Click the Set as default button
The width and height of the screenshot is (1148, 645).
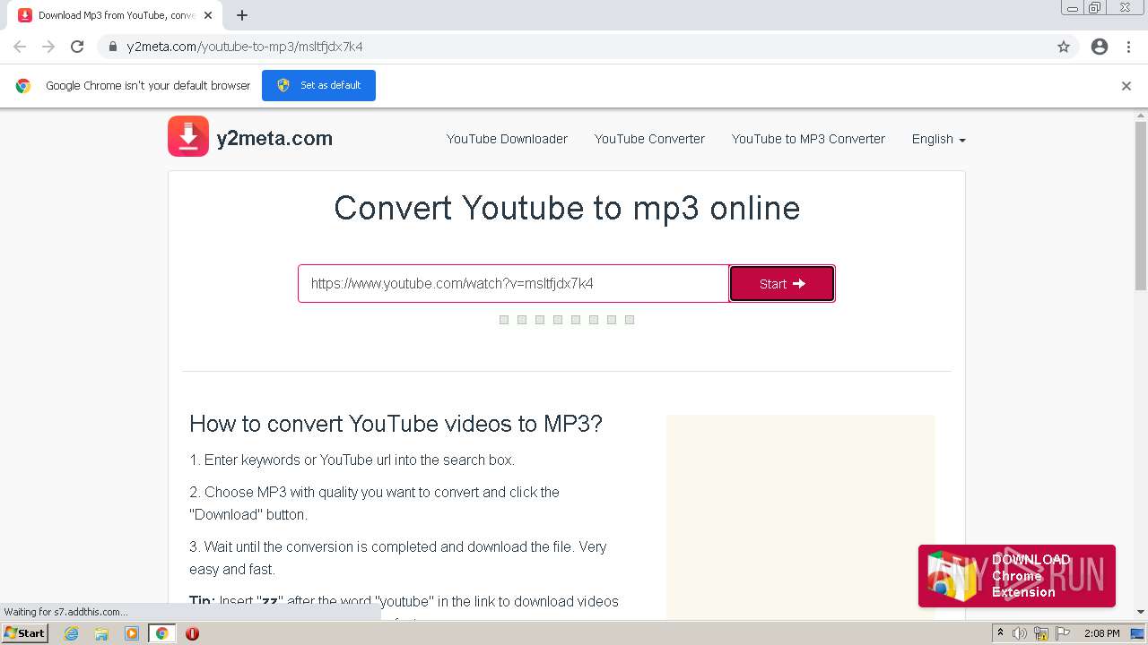[318, 85]
